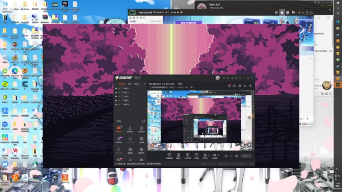Click the start streaming button at bottom right
This screenshot has width=342, height=192.
coord(246,156)
